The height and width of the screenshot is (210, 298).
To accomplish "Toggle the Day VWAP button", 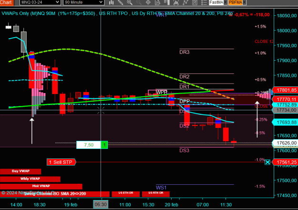I will [x=21, y=171].
